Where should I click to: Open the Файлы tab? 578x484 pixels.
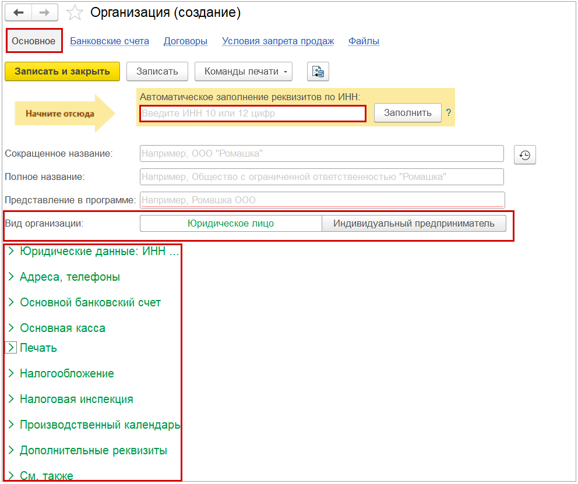click(364, 41)
